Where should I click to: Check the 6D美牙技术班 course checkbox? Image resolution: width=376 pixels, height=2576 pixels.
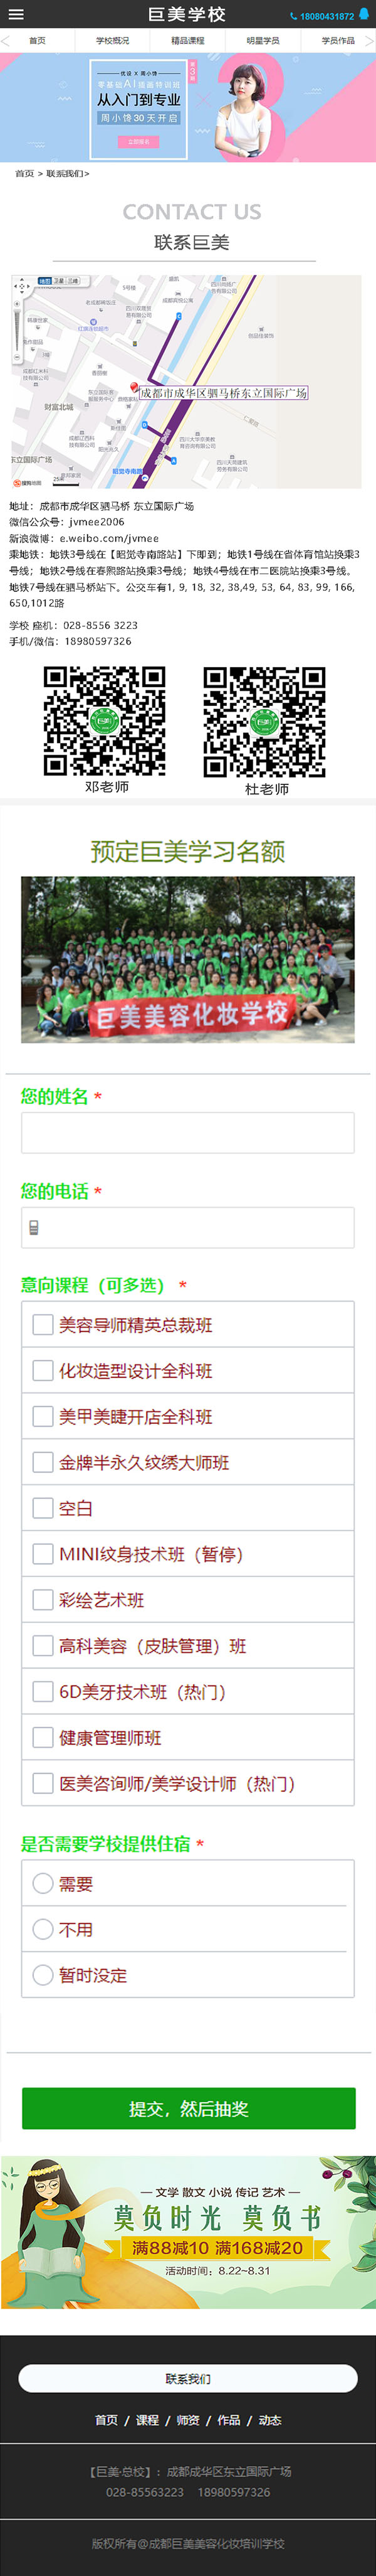43,1692
